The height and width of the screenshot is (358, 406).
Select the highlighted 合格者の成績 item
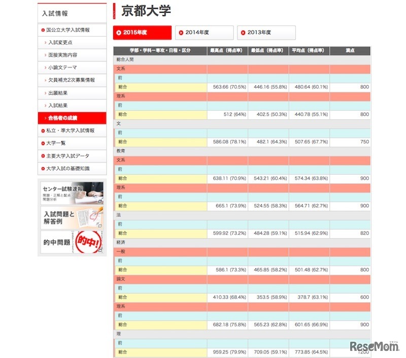point(72,118)
